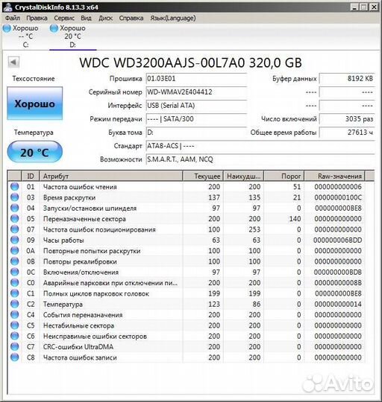Select raw value 000000000014
This screenshot has height=402, width=382.
tap(338, 304)
